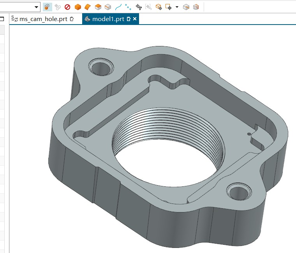Screen dimensions: 296x253
Task: Close the model1.prt tab
Action: click(135, 19)
